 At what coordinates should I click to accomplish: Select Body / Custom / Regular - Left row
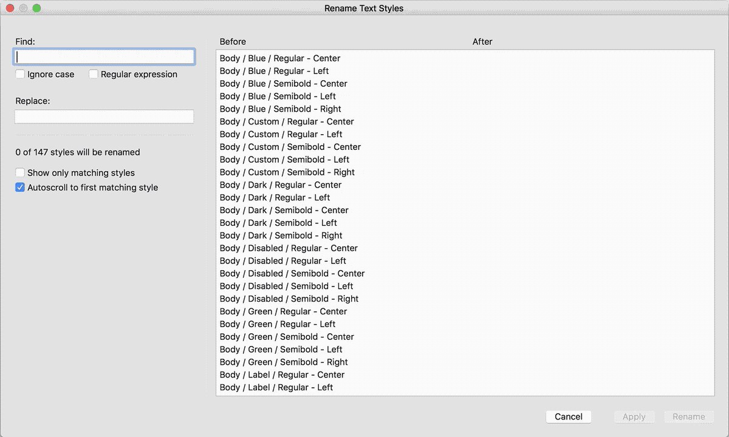tap(465, 134)
